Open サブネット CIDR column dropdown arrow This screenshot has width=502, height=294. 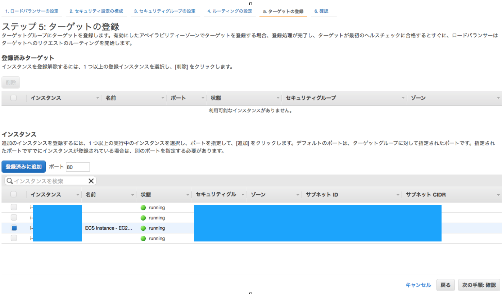pos(498,195)
